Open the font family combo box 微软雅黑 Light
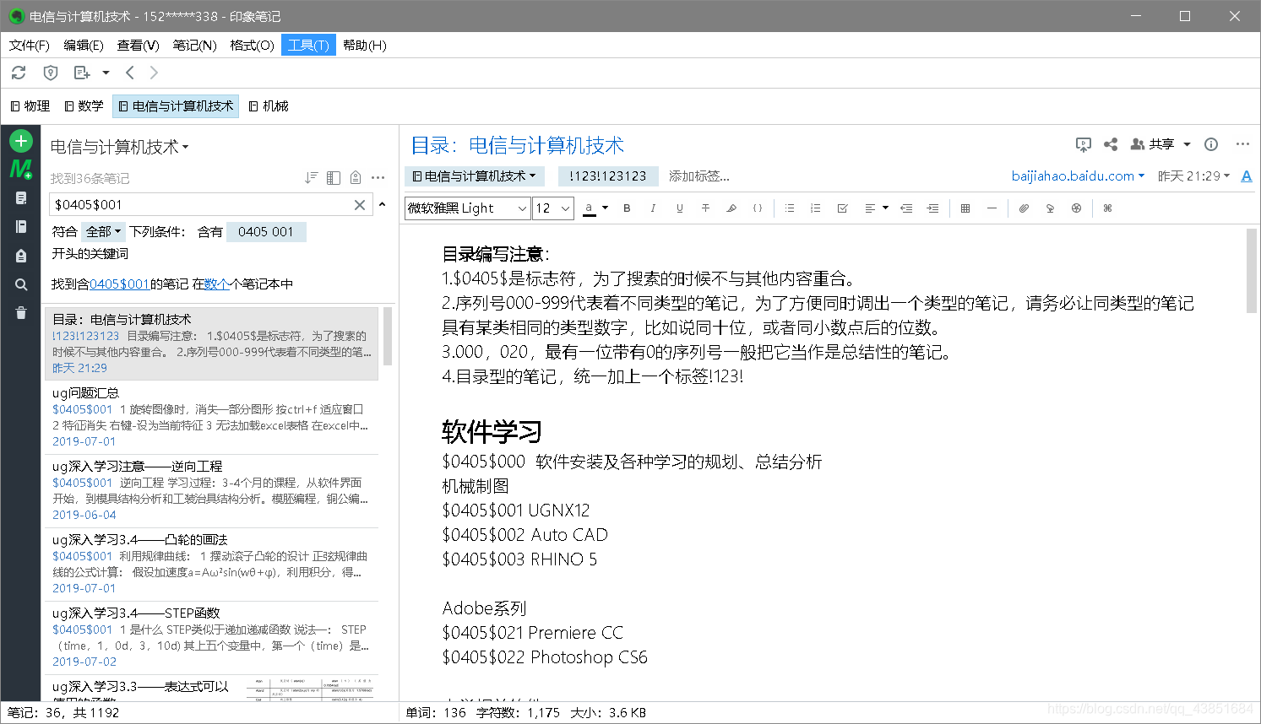The image size is (1261, 724). 468,208
